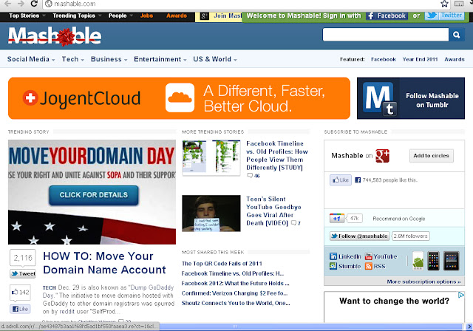
Task: Go back with the browser back arrow
Action: pos(7,4)
